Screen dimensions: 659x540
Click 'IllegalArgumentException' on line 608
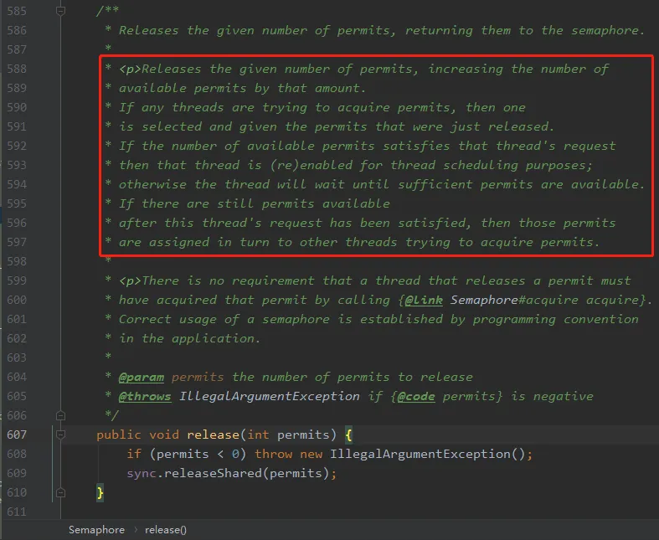point(420,454)
